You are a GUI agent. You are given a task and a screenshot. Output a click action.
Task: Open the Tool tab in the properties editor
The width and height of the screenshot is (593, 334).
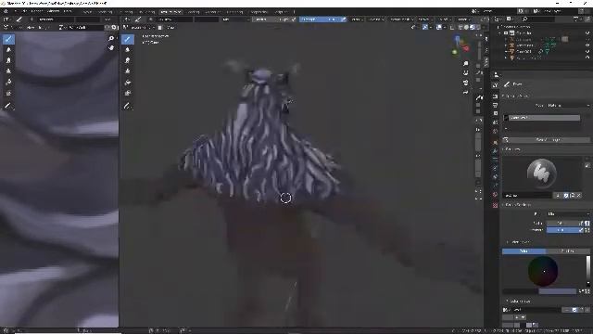pos(496,85)
